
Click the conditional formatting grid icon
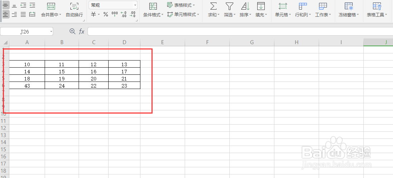[x=153, y=6]
